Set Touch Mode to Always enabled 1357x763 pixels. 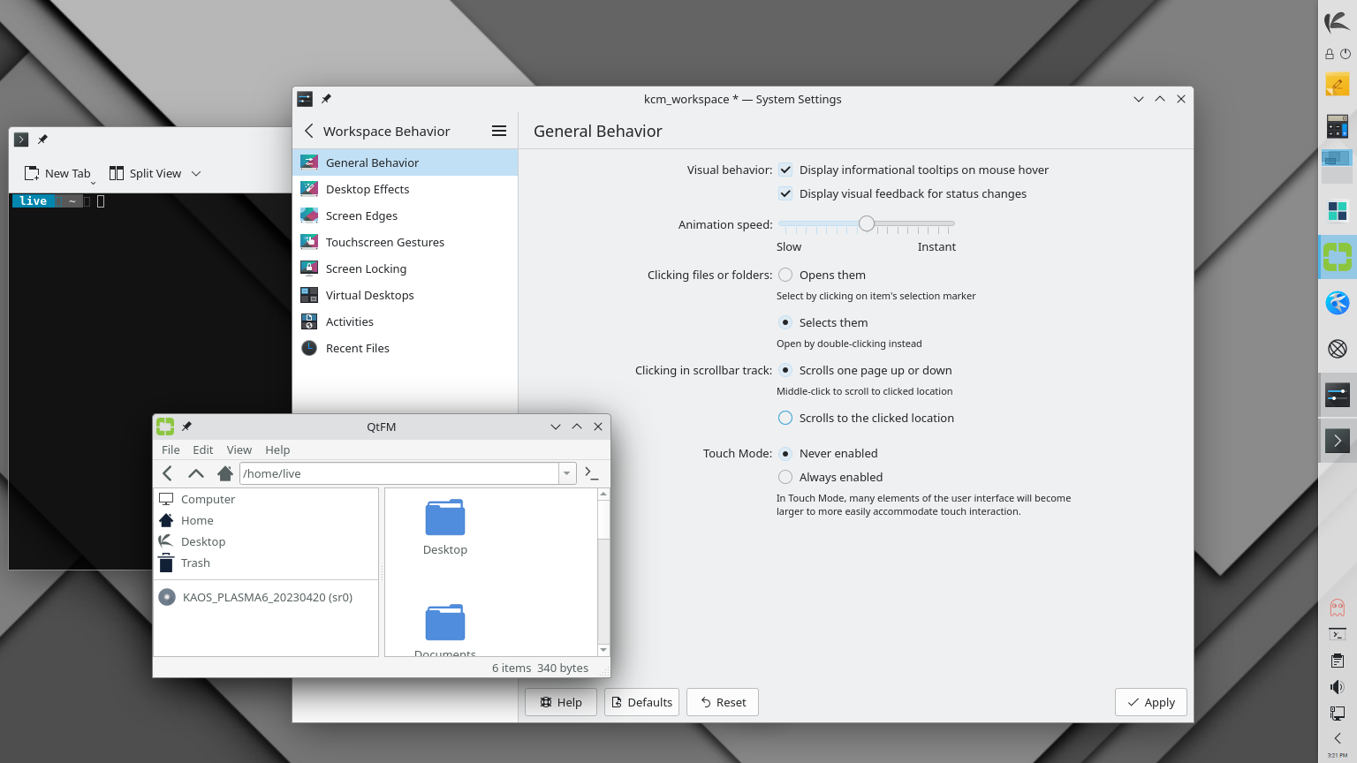[x=785, y=477]
